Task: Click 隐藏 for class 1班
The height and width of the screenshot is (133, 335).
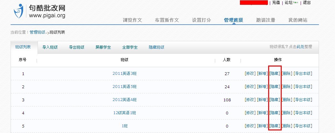Action: [x=275, y=126]
